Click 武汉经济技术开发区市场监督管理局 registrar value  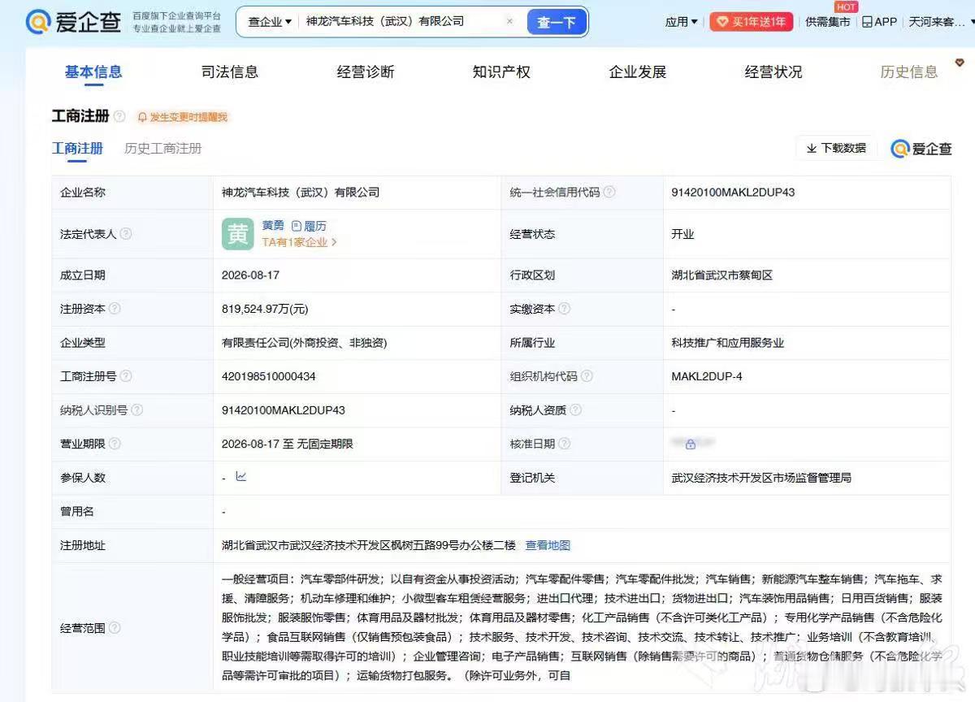(760, 478)
